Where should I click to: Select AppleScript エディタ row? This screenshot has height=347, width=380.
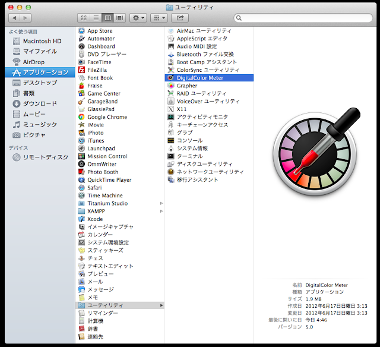(x=209, y=39)
